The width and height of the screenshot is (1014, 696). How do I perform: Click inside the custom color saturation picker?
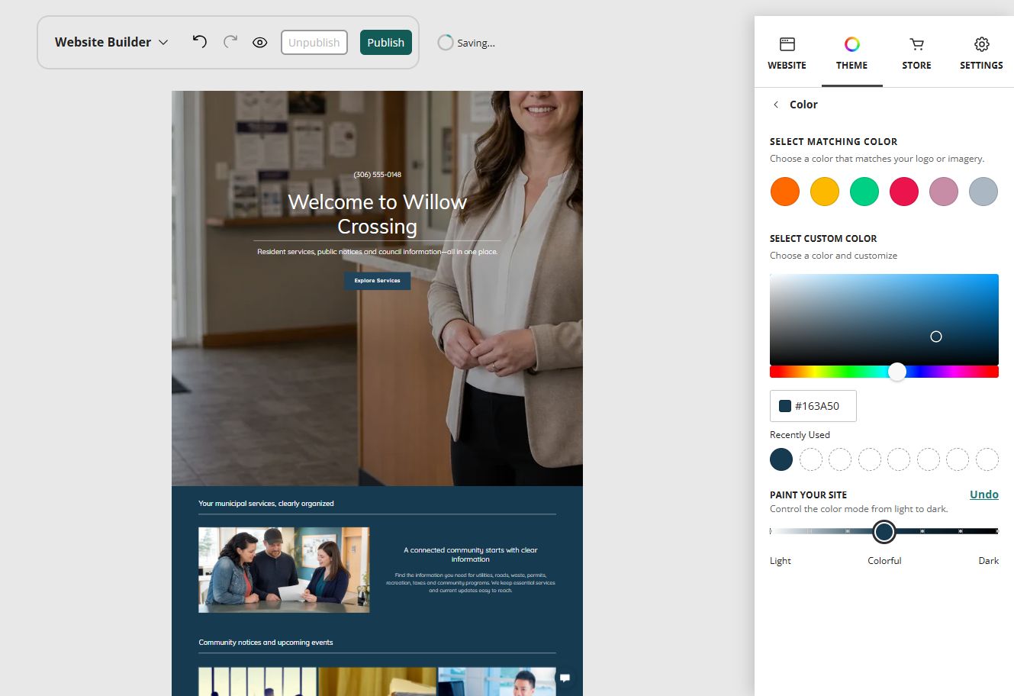tap(884, 319)
